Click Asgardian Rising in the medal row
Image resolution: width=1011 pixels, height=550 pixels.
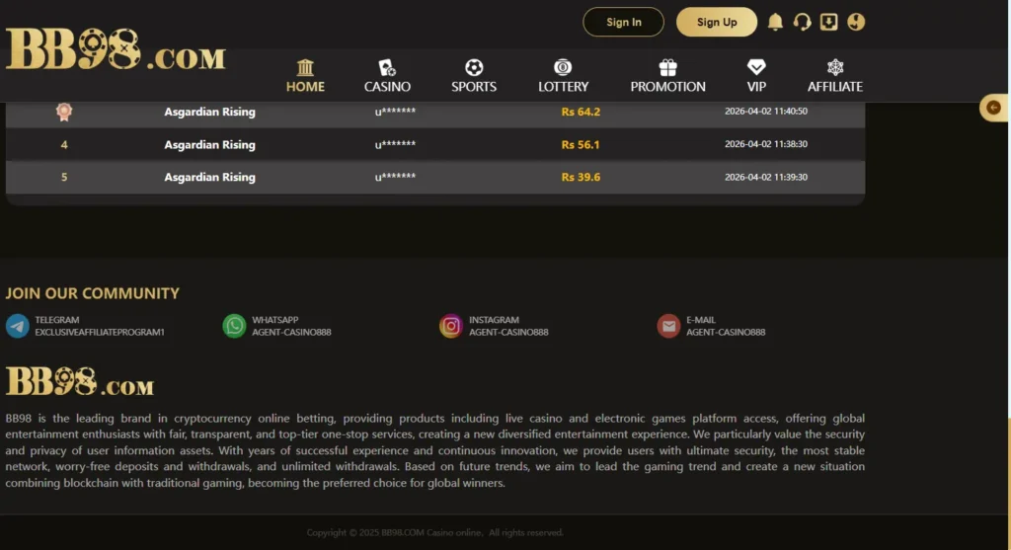click(x=209, y=112)
